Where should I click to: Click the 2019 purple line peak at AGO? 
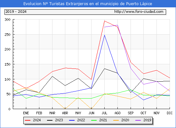tap(117, 25)
